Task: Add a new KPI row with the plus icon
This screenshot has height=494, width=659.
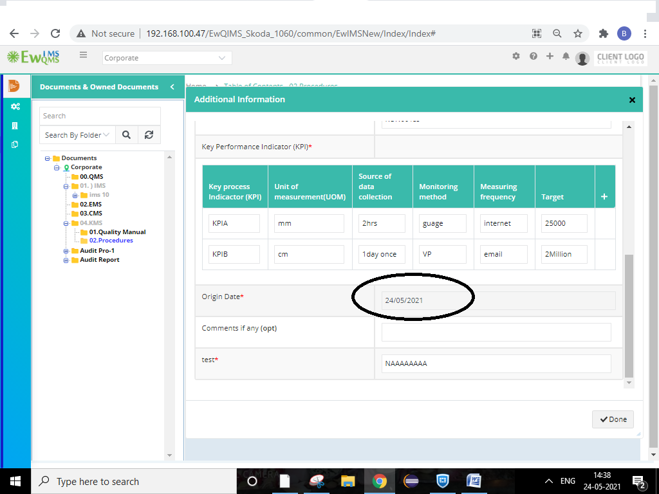Action: [x=604, y=197]
